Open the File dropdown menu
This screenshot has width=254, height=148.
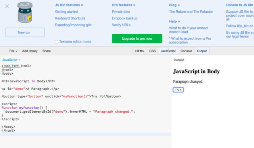13,51
